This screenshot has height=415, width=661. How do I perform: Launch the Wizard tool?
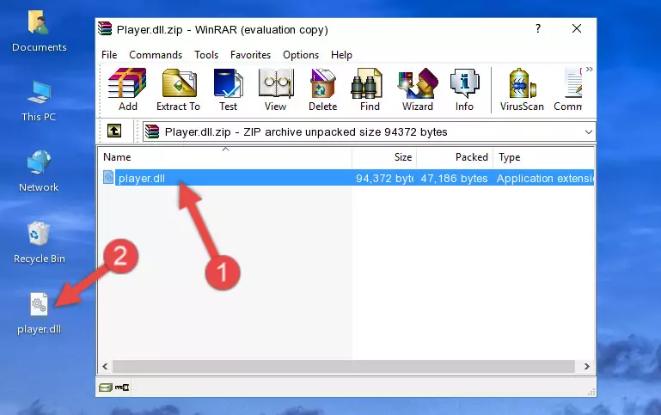[418, 89]
